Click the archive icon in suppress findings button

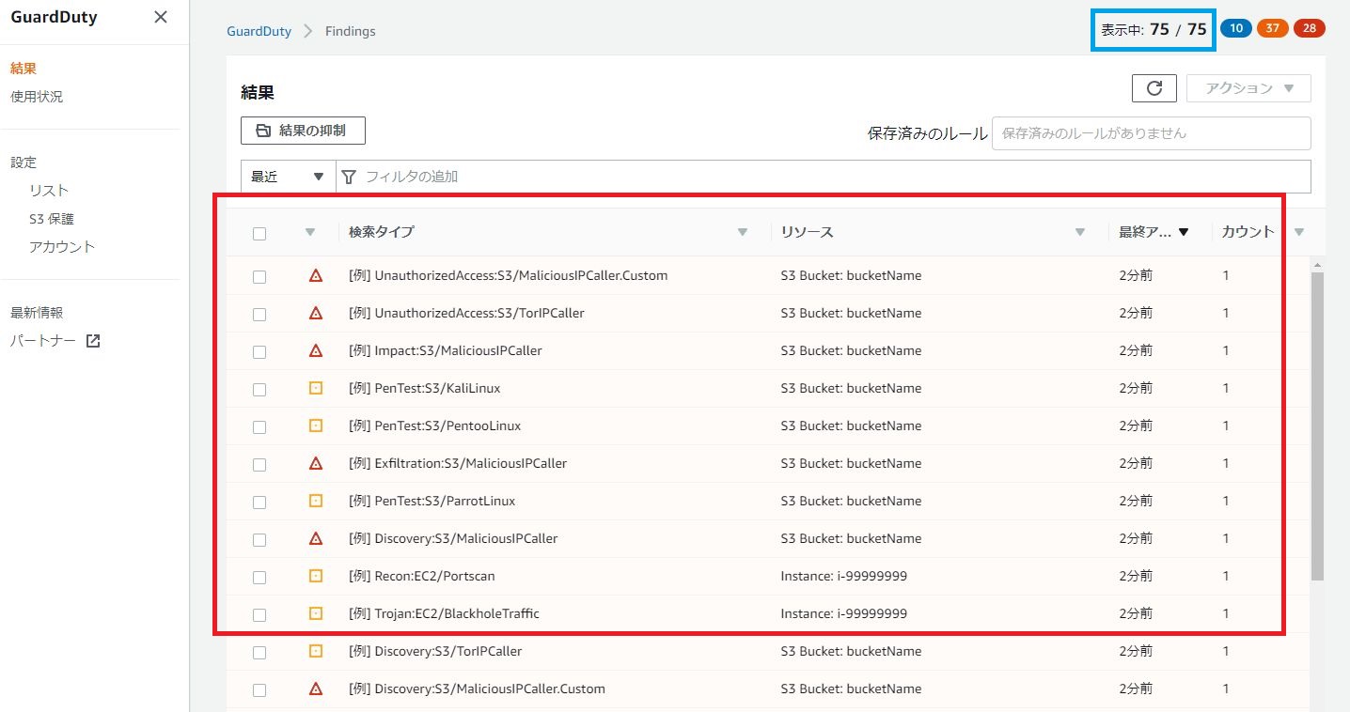(x=264, y=131)
